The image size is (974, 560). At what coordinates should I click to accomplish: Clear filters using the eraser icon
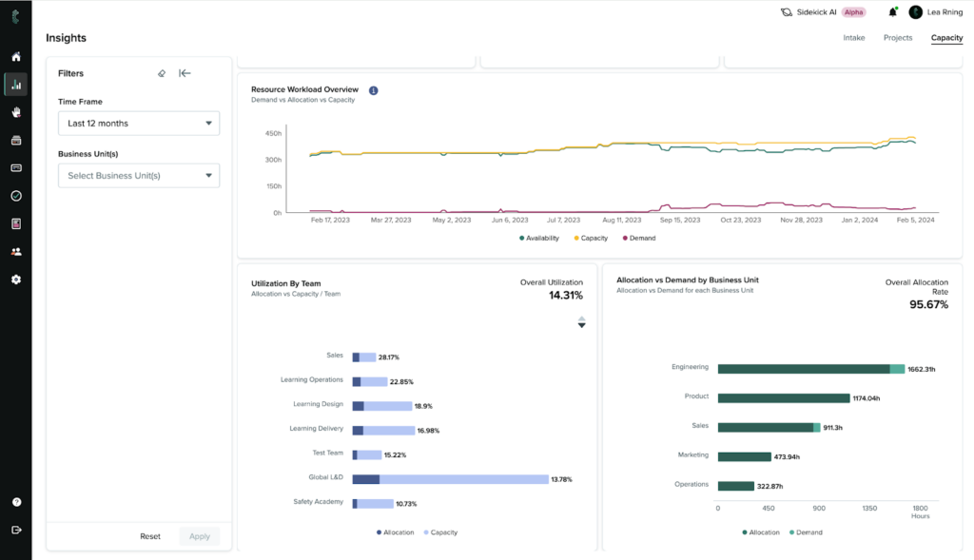point(162,73)
